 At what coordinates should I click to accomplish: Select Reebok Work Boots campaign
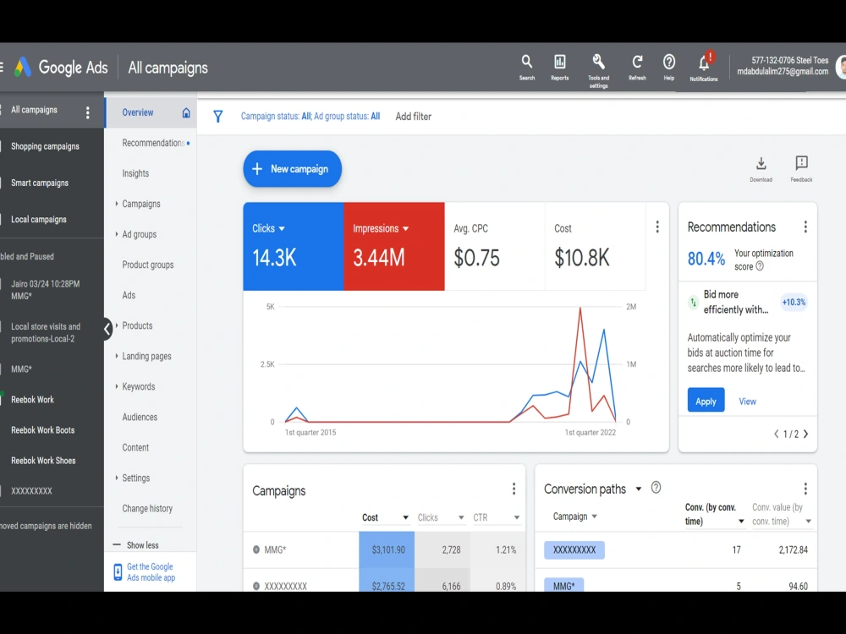click(x=42, y=430)
